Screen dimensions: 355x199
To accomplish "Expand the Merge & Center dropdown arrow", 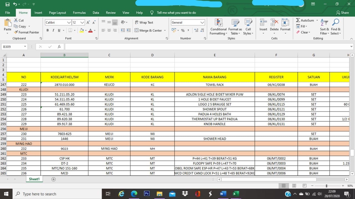I will click(165, 30).
